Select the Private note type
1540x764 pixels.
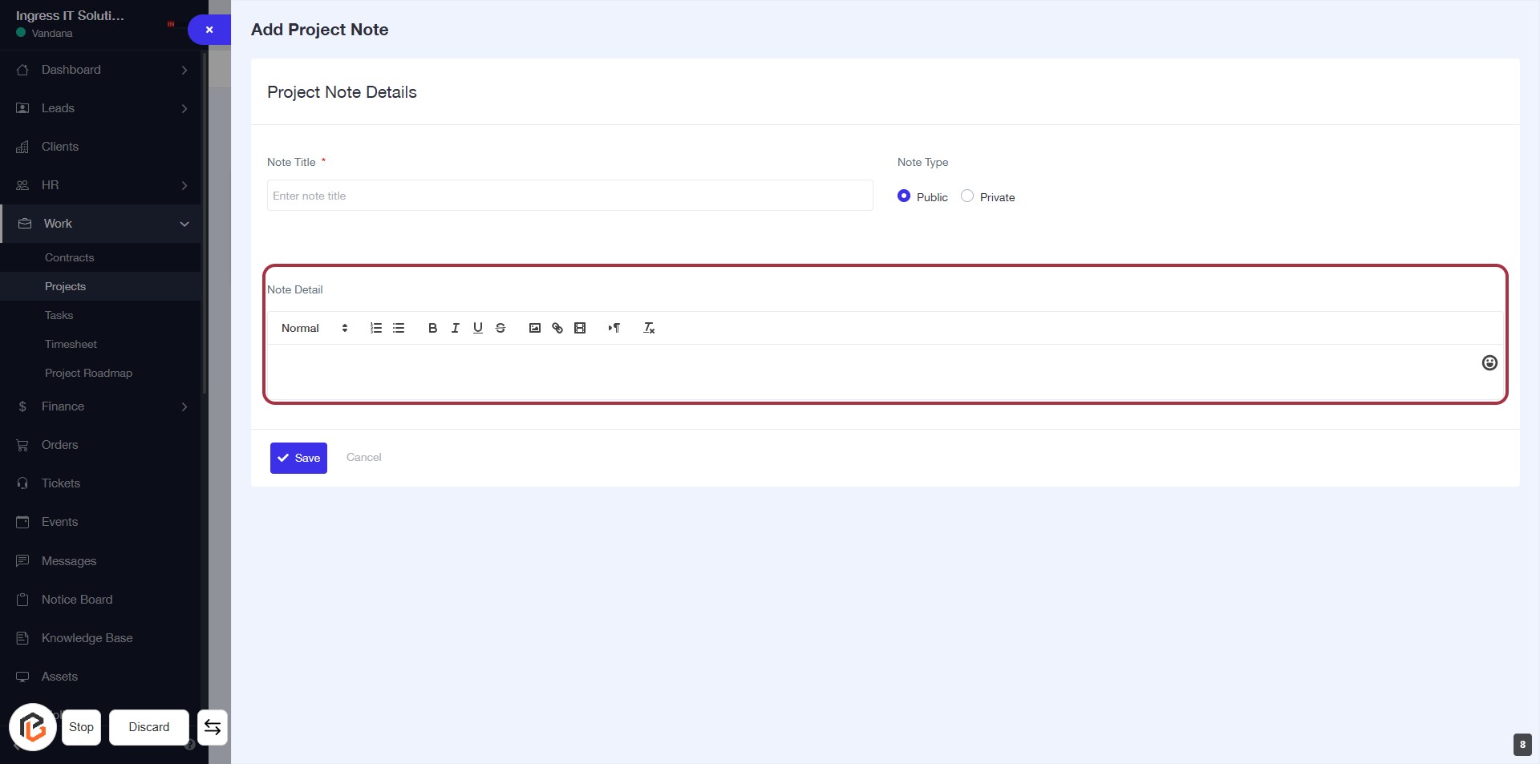(967, 196)
